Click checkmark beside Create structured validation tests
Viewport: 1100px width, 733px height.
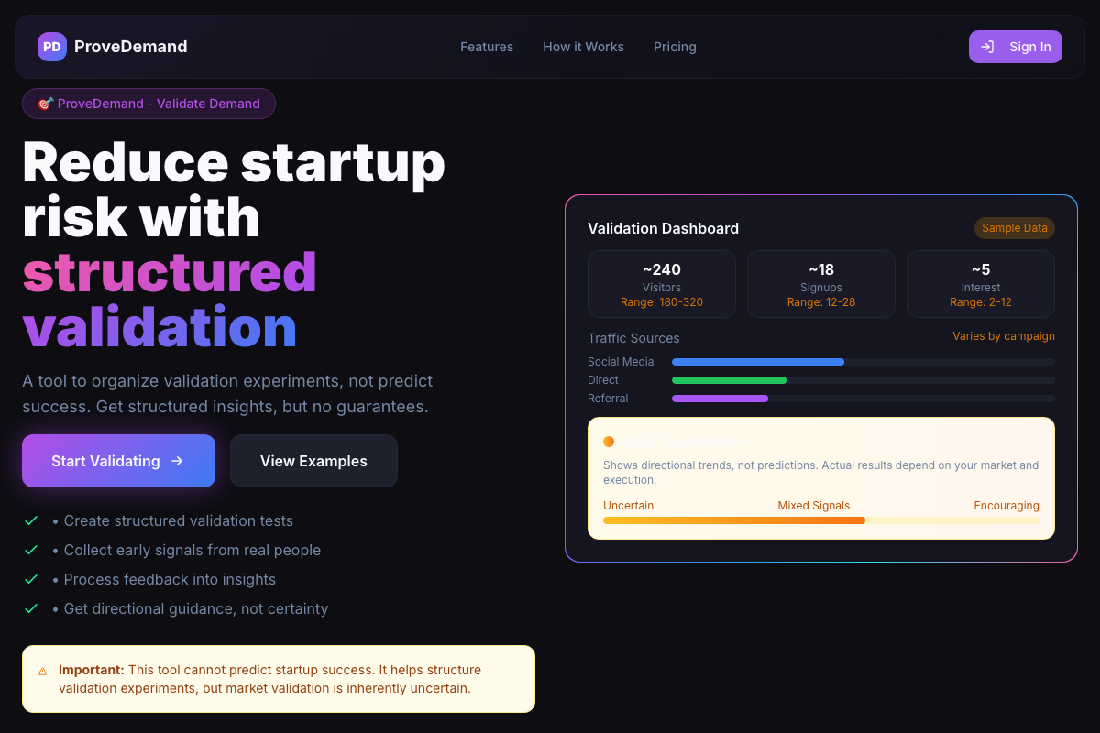pyautogui.click(x=31, y=520)
